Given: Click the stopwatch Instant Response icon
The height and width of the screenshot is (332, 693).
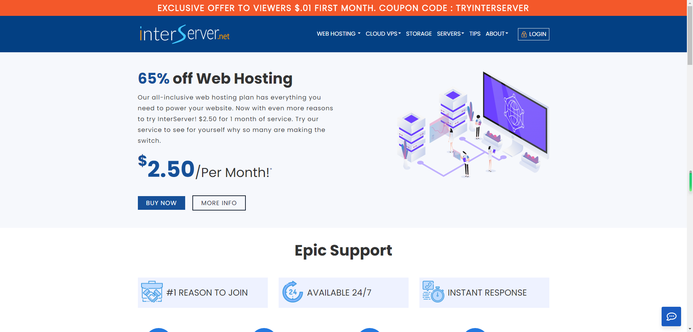Looking at the screenshot, I should click(x=433, y=292).
